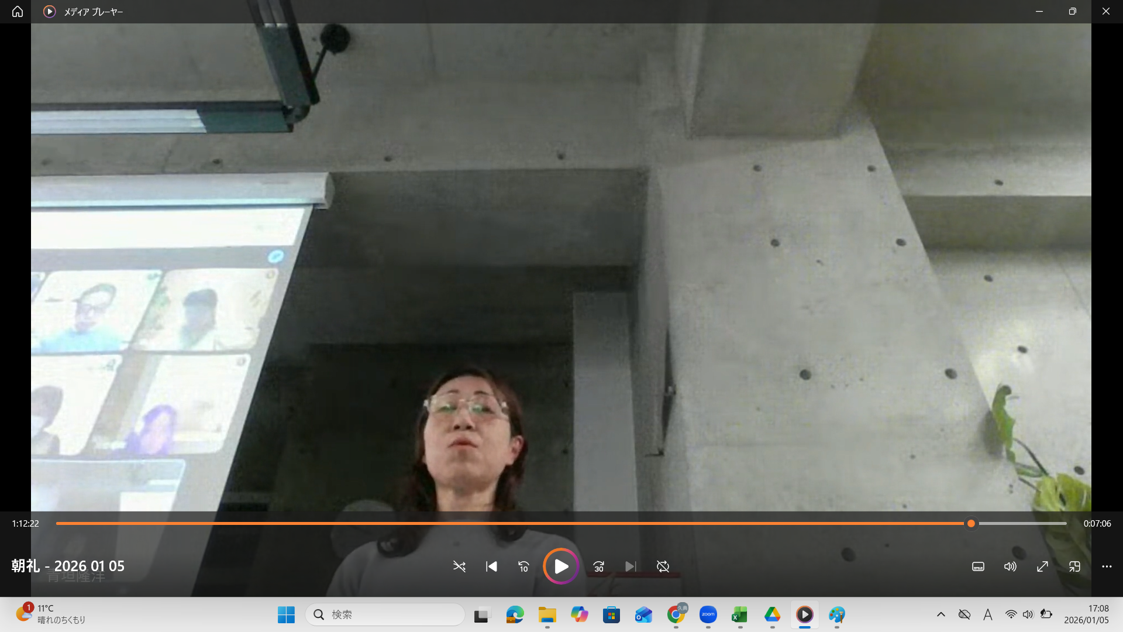The height and width of the screenshot is (632, 1123).
Task: Click the orange seek bar handle
Action: tap(971, 524)
